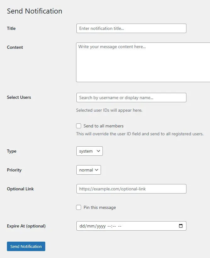Click the time portion of Expire At field
This screenshot has height=258, width=210.
pyautogui.click(x=114, y=226)
